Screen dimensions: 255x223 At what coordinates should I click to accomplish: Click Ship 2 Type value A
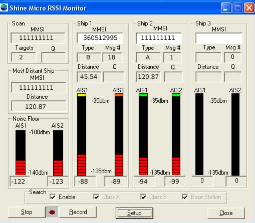pos(148,57)
